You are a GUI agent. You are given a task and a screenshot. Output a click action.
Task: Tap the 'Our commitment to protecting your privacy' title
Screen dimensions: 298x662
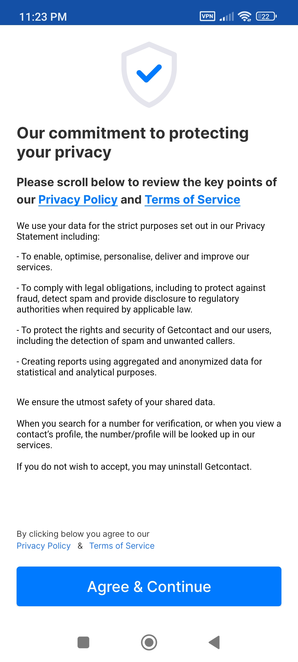point(133,143)
